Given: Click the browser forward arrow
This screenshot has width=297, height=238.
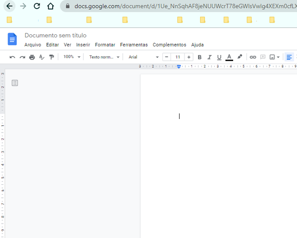Looking at the screenshot, I should pos(23,6).
